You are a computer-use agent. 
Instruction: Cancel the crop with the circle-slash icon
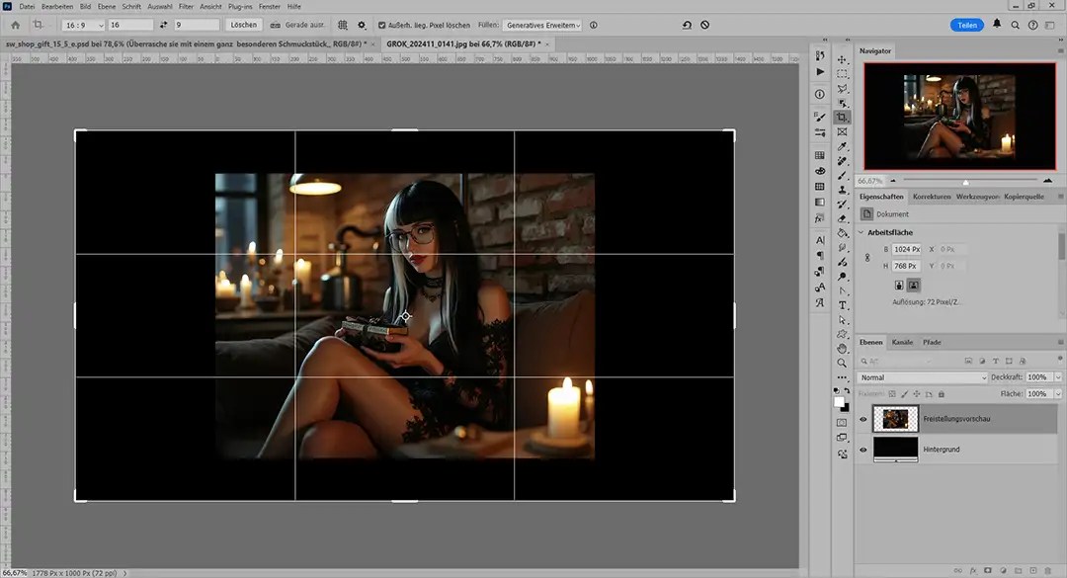pos(704,25)
